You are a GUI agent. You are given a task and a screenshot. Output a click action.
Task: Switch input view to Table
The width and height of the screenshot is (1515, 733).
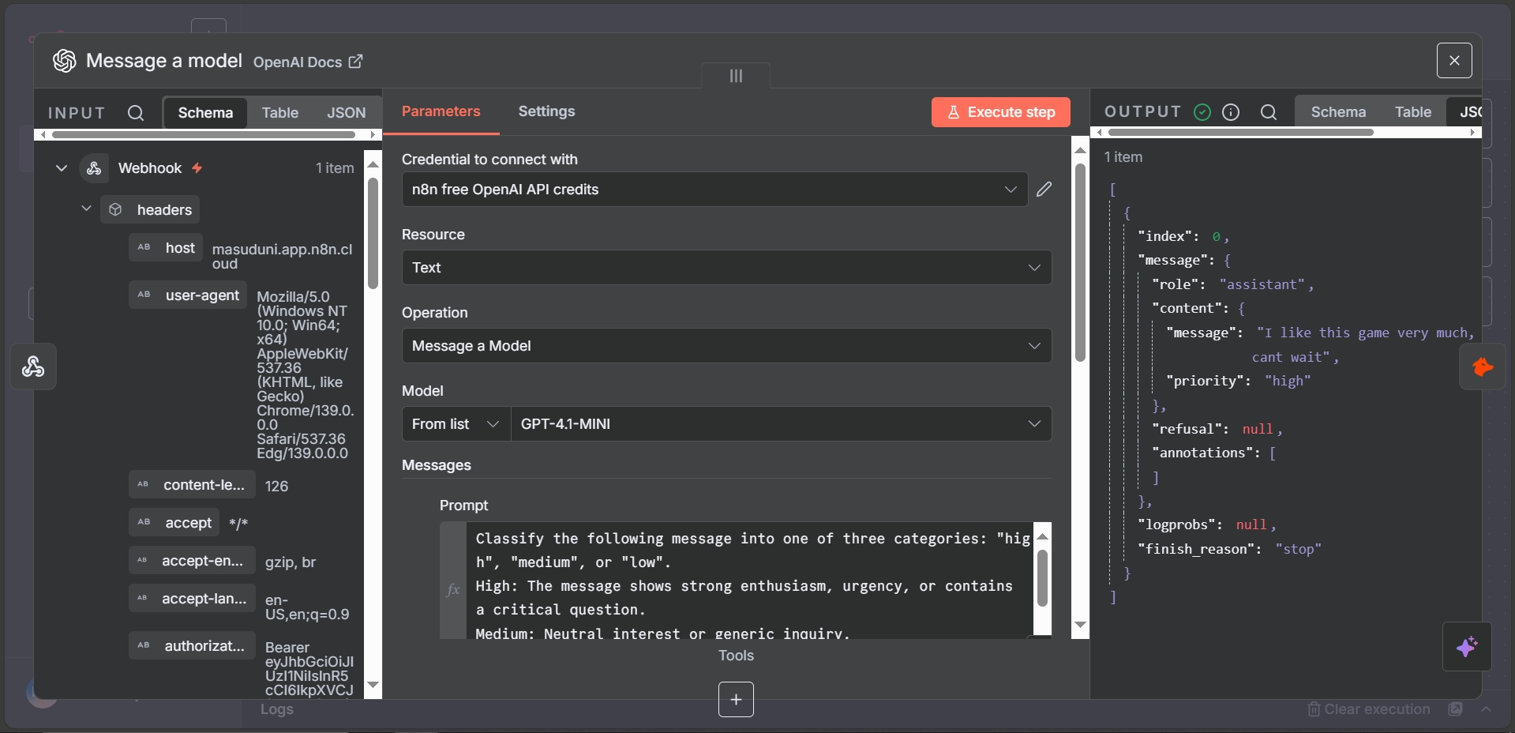click(x=280, y=113)
